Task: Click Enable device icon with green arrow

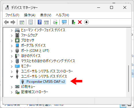Action: 73,22
